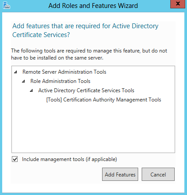
Task: Click the wizard icon in the title bar
Action: 7,5
